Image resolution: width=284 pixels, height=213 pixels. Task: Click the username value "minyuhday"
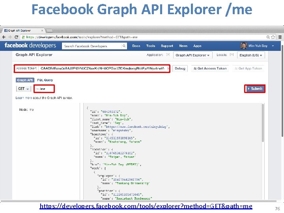pos(122,131)
